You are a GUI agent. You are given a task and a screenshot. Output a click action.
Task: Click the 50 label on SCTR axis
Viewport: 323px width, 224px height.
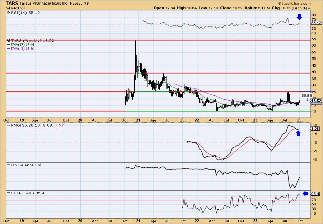(314, 204)
